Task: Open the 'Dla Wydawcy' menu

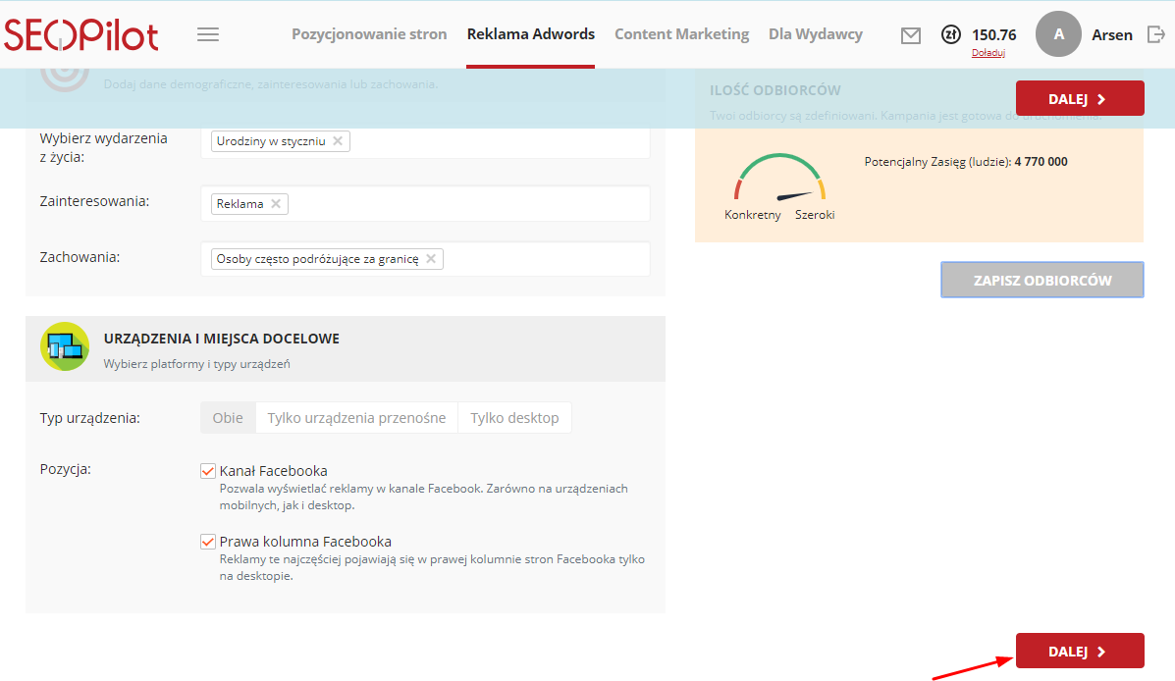Action: point(815,34)
